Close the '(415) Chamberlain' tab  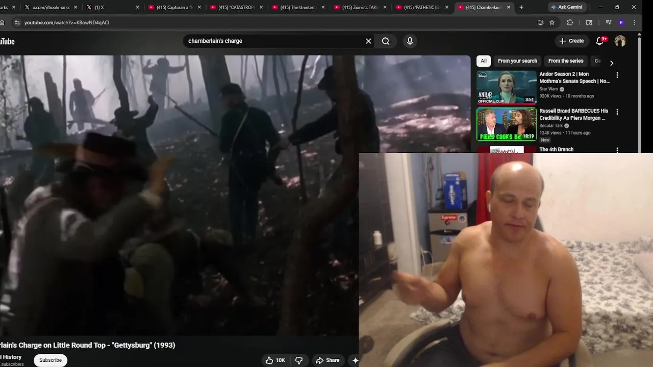click(x=508, y=7)
